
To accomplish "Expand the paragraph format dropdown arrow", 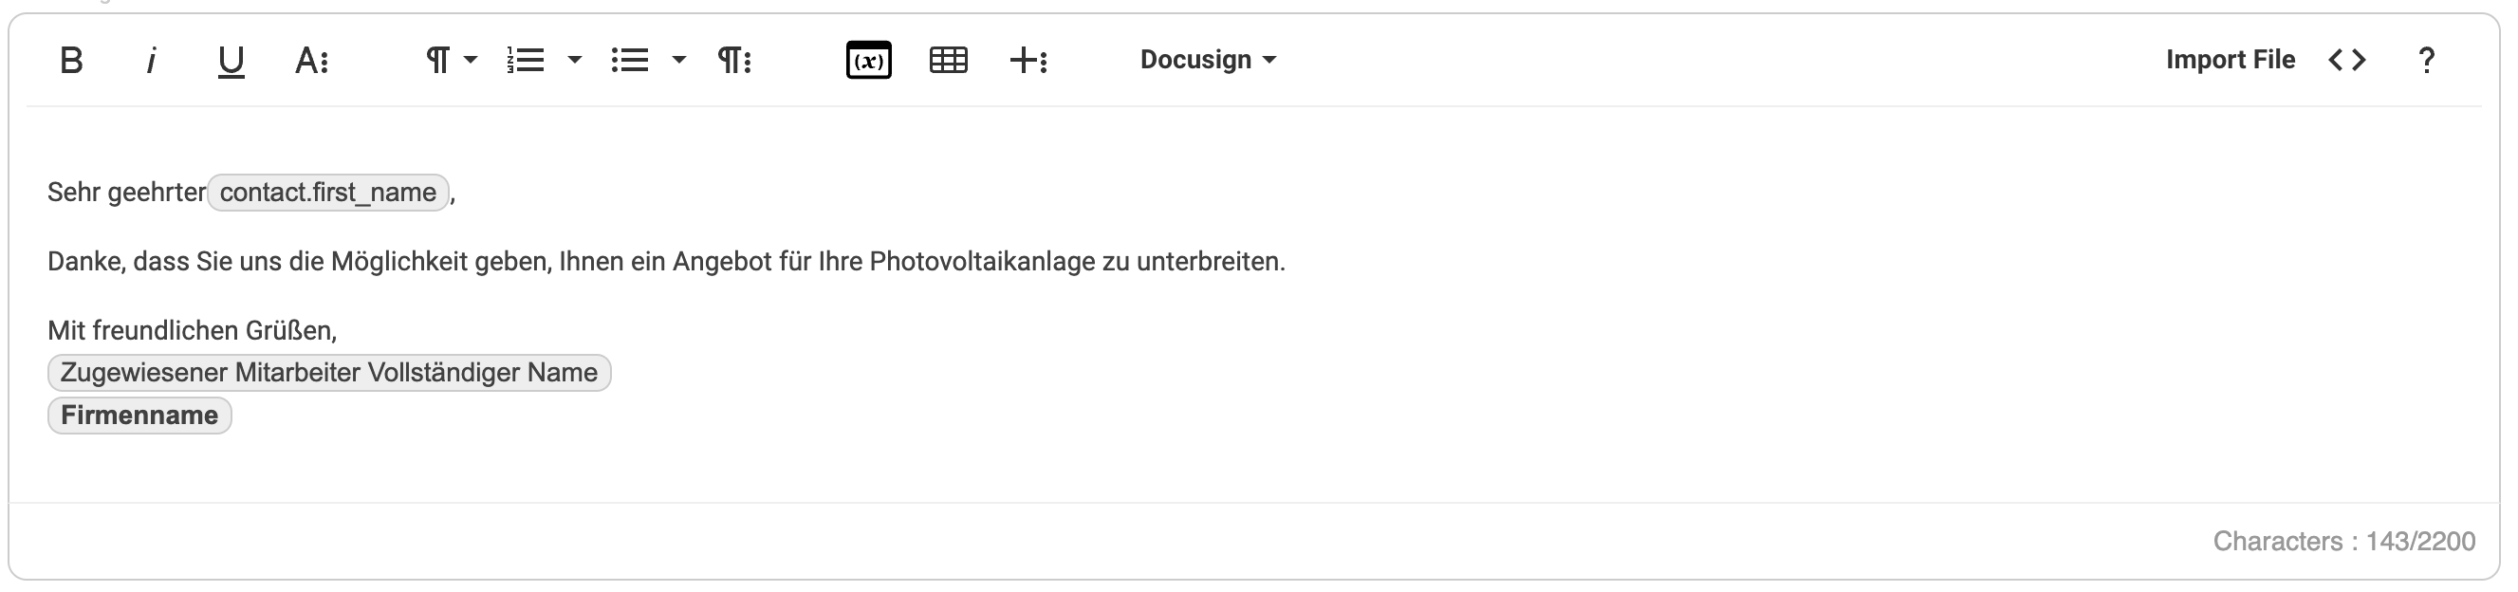I will pos(471,61).
